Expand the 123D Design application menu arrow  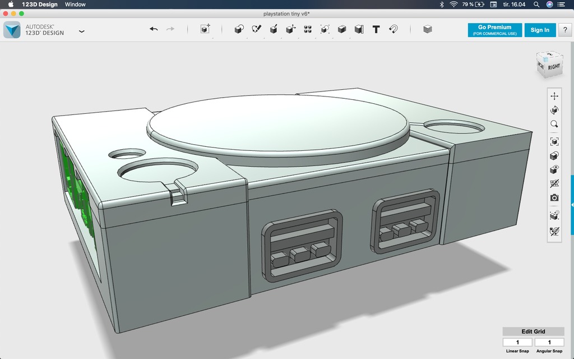pyautogui.click(x=82, y=31)
